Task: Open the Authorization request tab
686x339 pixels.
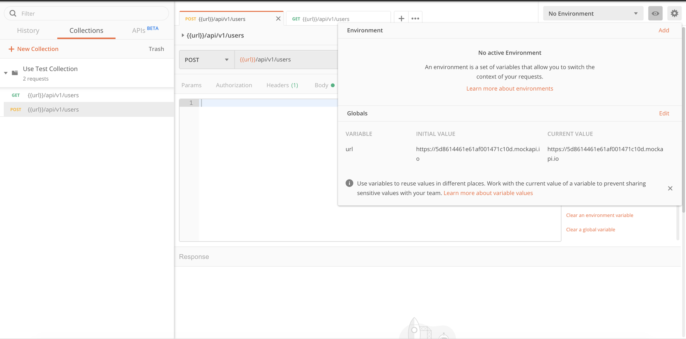Action: (x=234, y=85)
